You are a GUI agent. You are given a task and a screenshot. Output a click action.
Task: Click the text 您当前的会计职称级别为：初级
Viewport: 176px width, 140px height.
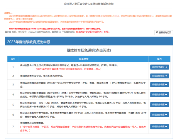[93, 32]
